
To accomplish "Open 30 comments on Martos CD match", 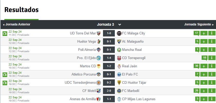I will pyautogui.click(x=197, y=66).
